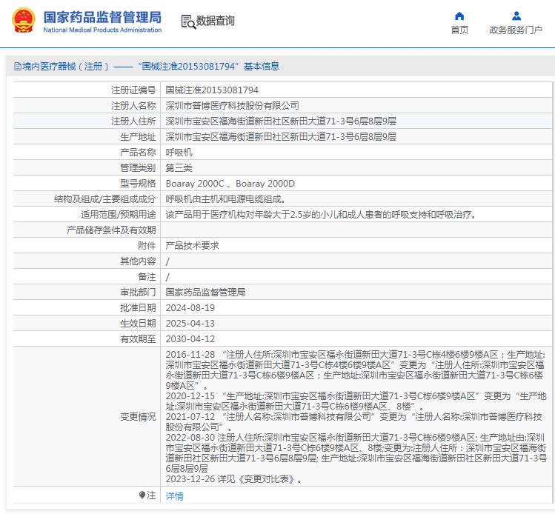
Task: Open the 首页 navigation item
Action: [459, 30]
